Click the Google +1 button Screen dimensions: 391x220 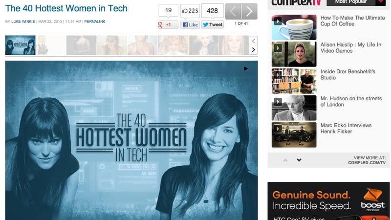coord(168,24)
